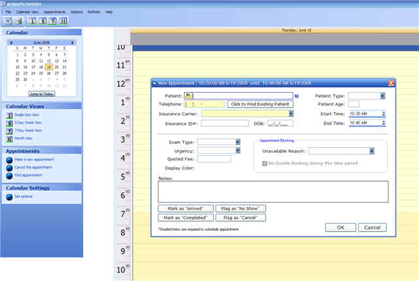
Task: Click Flag as "Cancel" button
Action: (x=241, y=218)
